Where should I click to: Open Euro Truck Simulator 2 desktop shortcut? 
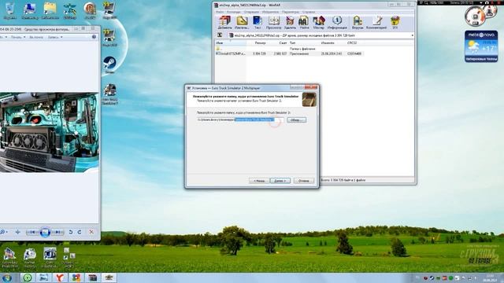pos(110,94)
